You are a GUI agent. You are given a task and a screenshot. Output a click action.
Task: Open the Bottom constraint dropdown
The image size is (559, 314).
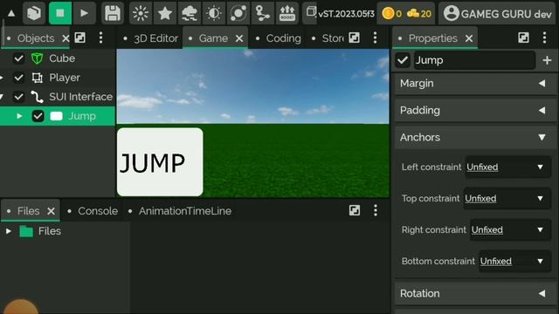point(514,261)
